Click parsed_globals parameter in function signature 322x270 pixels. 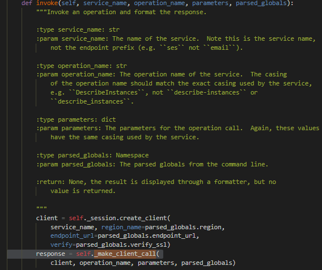coord(261,3)
